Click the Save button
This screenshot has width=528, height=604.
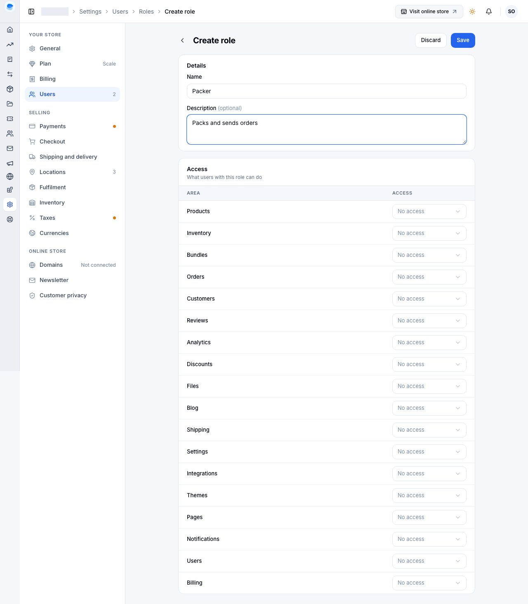coord(463,40)
